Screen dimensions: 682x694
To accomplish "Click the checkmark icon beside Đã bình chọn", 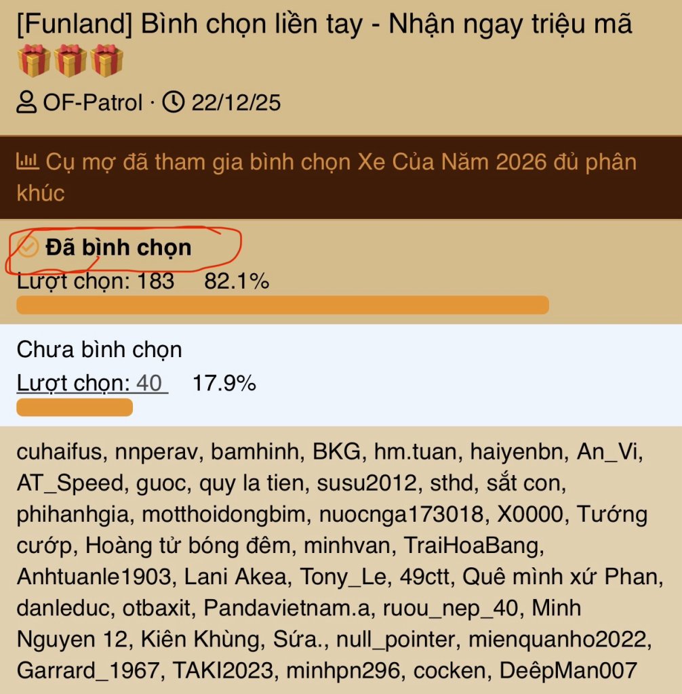I will (x=28, y=248).
